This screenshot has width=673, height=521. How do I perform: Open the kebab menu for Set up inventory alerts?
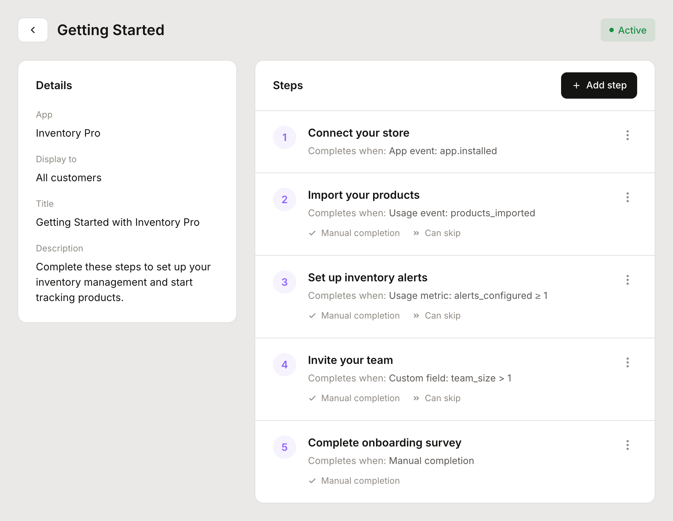point(627,280)
